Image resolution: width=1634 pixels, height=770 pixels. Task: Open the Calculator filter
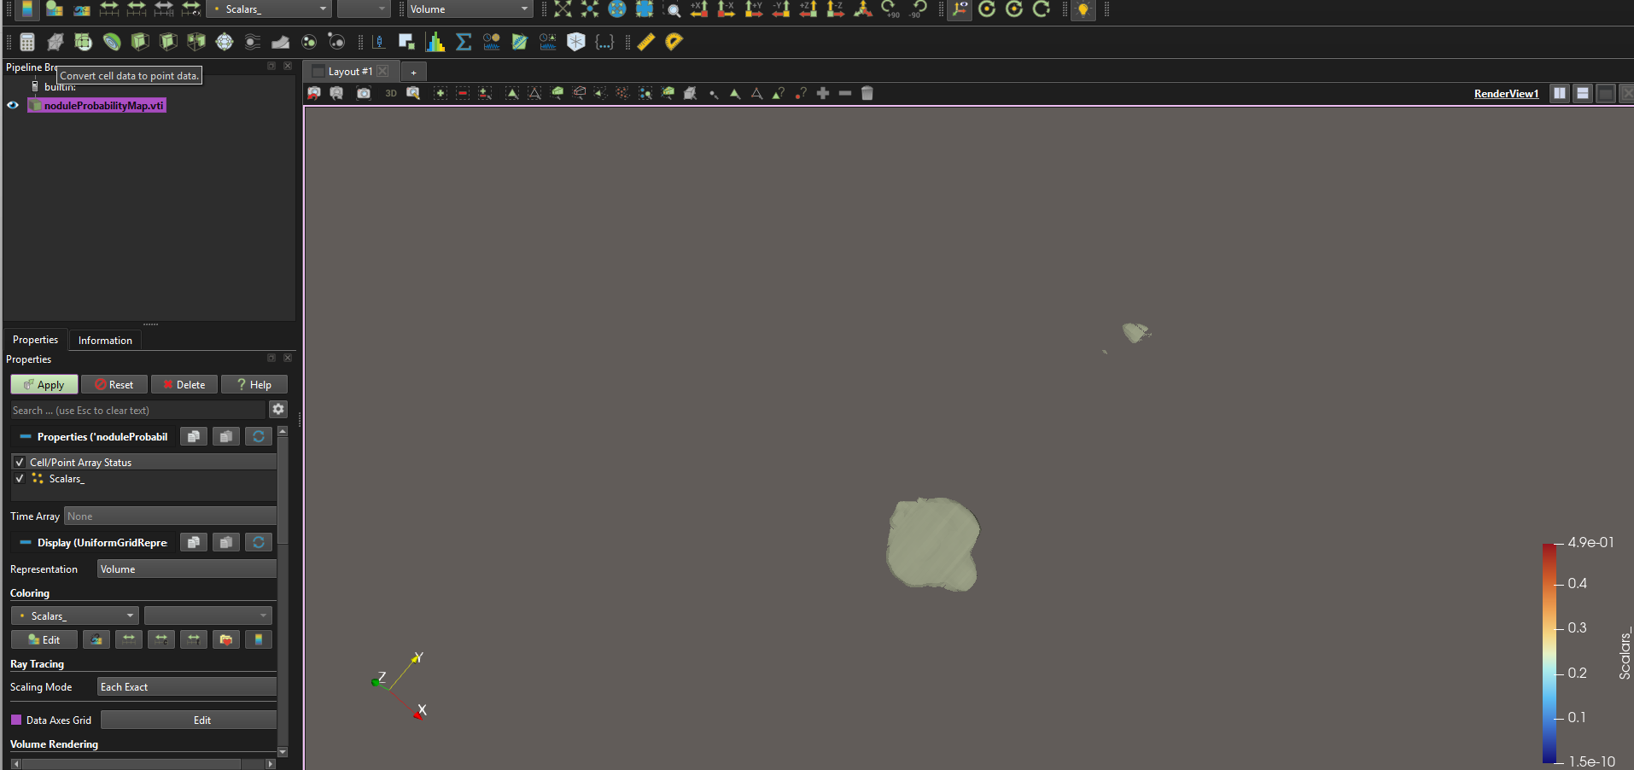[x=27, y=42]
